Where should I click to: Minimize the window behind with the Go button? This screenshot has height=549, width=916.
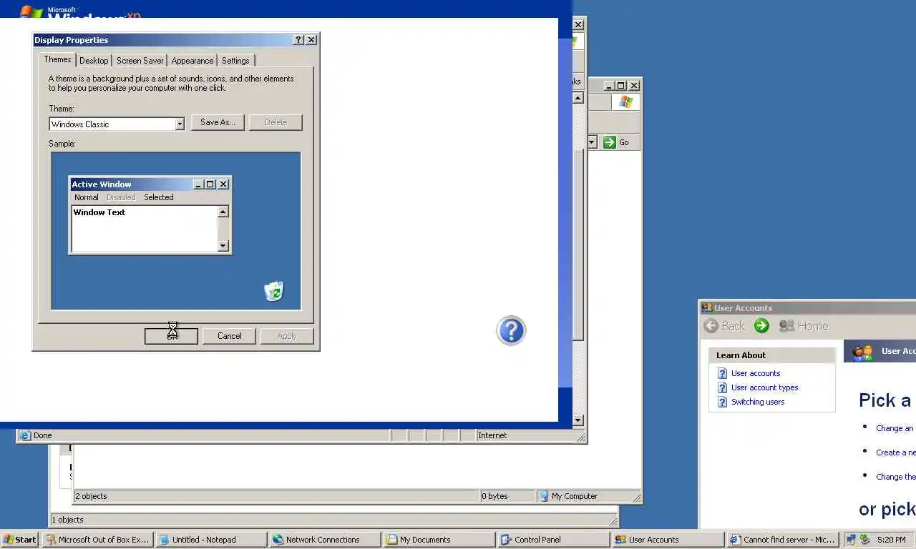(x=609, y=85)
